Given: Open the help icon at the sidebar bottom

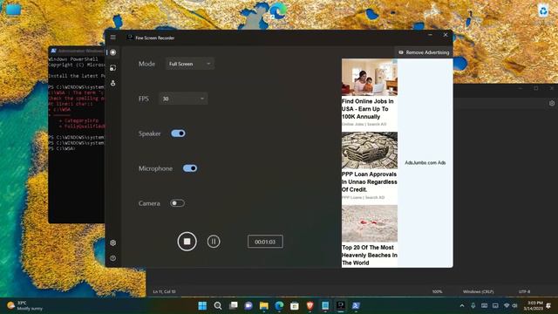Looking at the screenshot, I should tap(112, 258).
